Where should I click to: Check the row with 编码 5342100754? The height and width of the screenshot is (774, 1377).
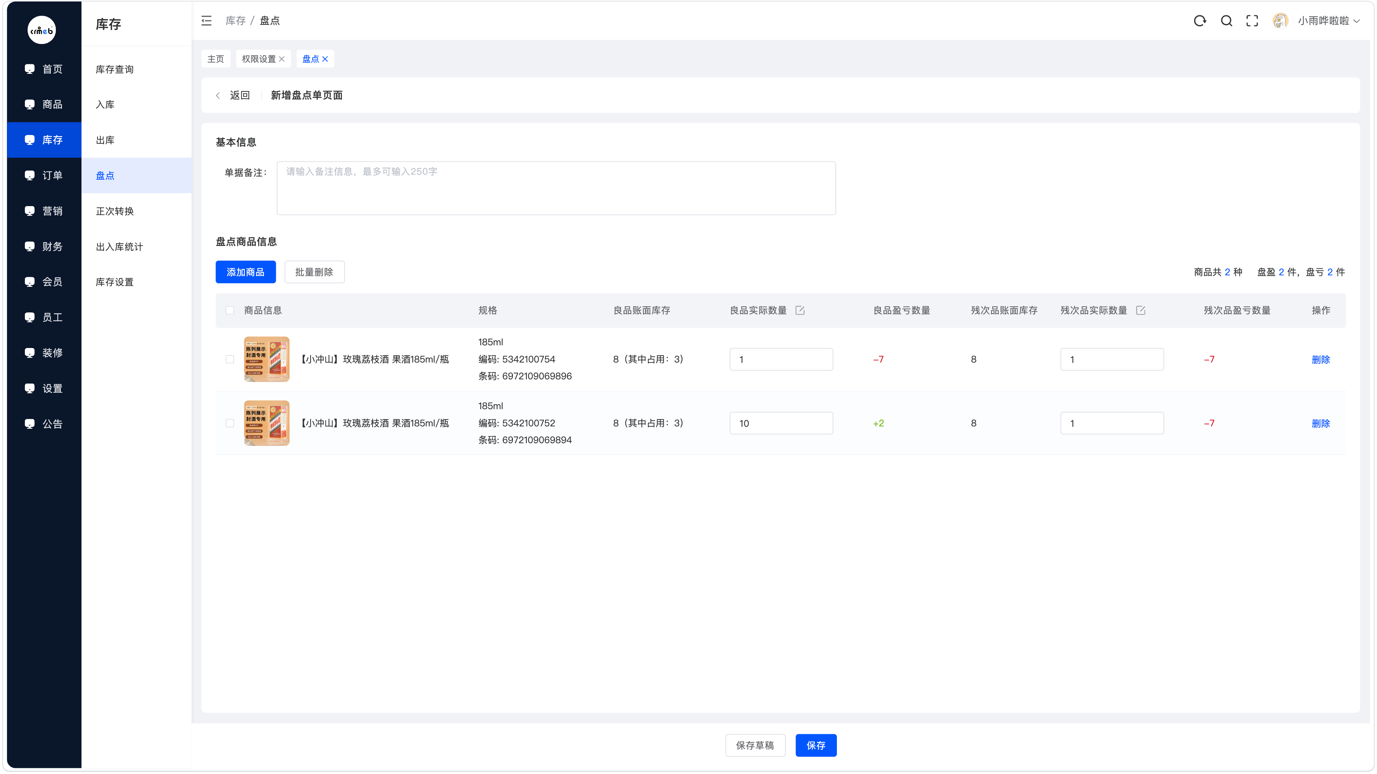(x=230, y=360)
